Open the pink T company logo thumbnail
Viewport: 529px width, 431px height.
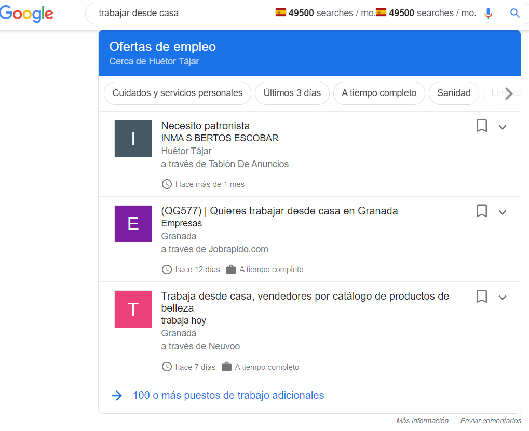(133, 309)
